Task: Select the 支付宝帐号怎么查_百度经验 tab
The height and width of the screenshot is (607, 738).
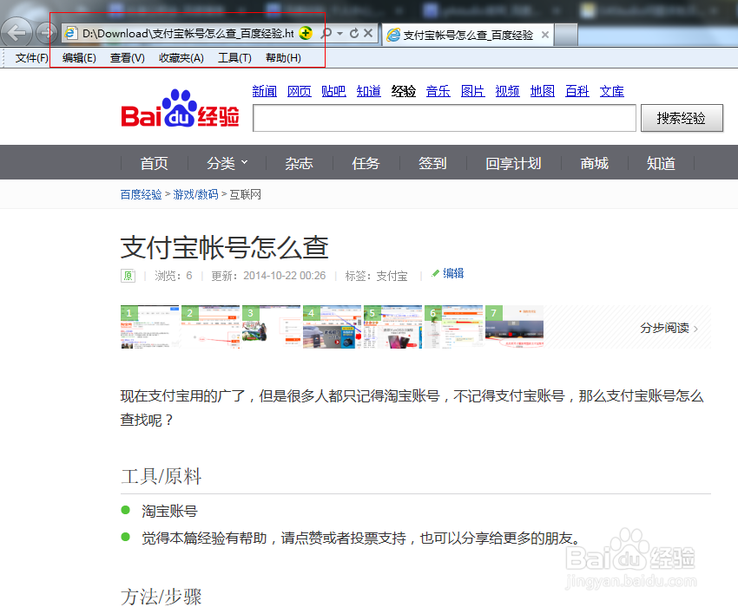Action: (467, 35)
